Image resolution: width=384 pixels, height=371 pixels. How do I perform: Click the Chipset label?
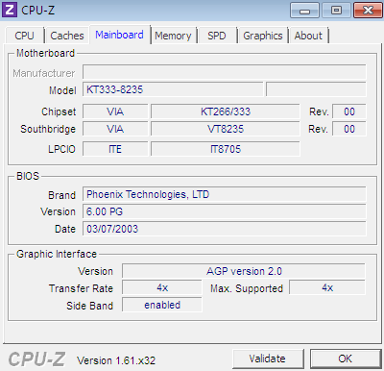(x=59, y=111)
